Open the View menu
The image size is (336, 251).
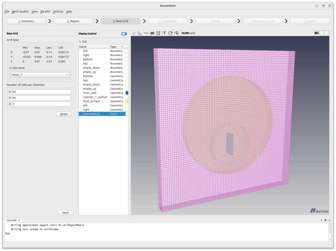coord(34,11)
